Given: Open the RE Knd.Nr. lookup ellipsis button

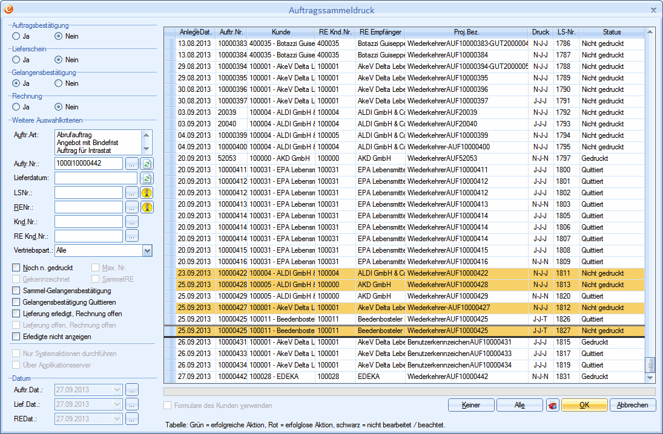Looking at the screenshot, I should tap(132, 236).
